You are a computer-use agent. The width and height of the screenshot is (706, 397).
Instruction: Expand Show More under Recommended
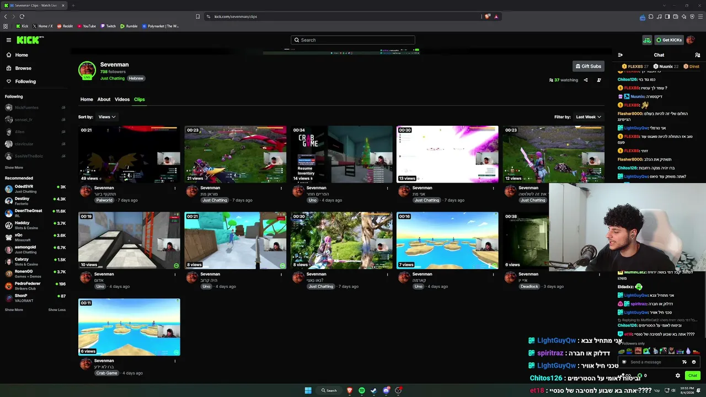[x=14, y=310]
